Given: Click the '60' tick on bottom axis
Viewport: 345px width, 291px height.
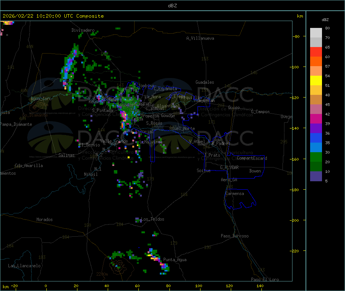Looking at the screenshot, I should click(137, 286).
